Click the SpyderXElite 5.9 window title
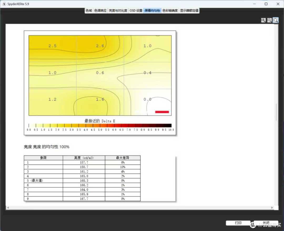Viewport: 284px width, 231px height. [18, 4]
